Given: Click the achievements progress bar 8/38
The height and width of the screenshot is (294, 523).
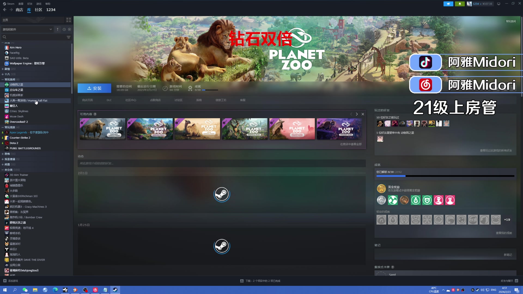Looking at the screenshot, I should pyautogui.click(x=445, y=176).
